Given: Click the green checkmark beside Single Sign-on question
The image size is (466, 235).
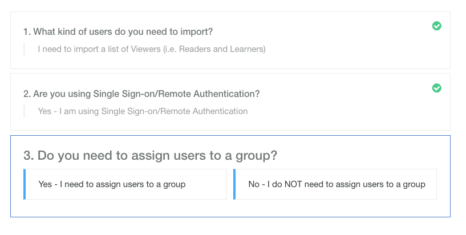Looking at the screenshot, I should pos(436,88).
